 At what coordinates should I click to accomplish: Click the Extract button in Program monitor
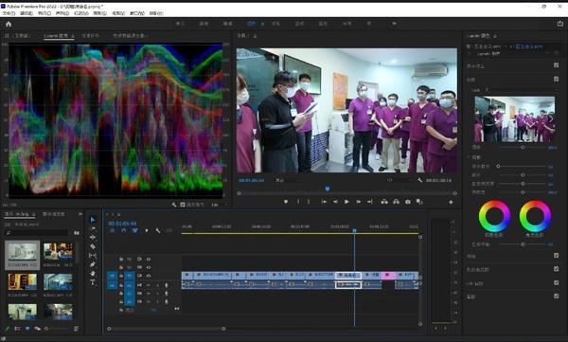[x=396, y=202]
